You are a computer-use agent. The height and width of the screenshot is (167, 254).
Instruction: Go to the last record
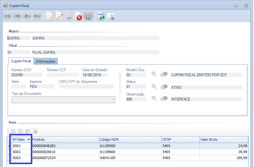(37, 16)
